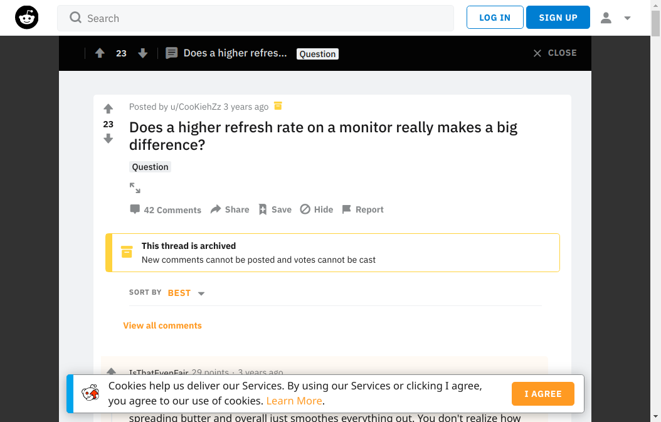Upvote the post in the black header bar
This screenshot has width=661, height=422.
click(100, 53)
